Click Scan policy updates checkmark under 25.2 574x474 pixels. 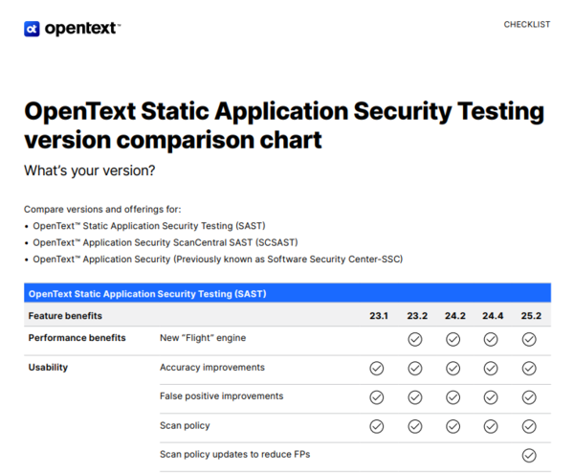pos(529,456)
